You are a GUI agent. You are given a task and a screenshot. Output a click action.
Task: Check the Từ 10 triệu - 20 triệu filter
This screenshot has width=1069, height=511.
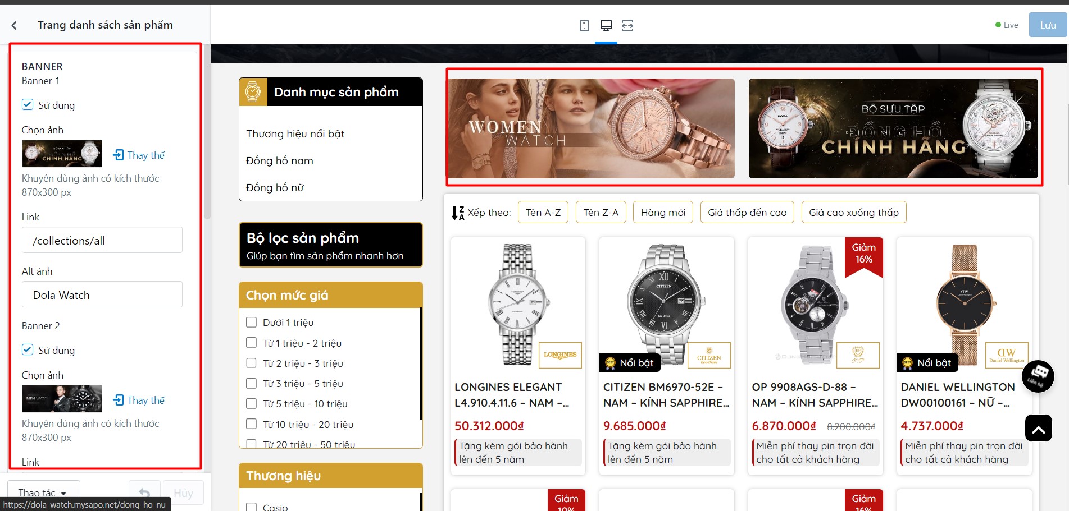coord(251,423)
